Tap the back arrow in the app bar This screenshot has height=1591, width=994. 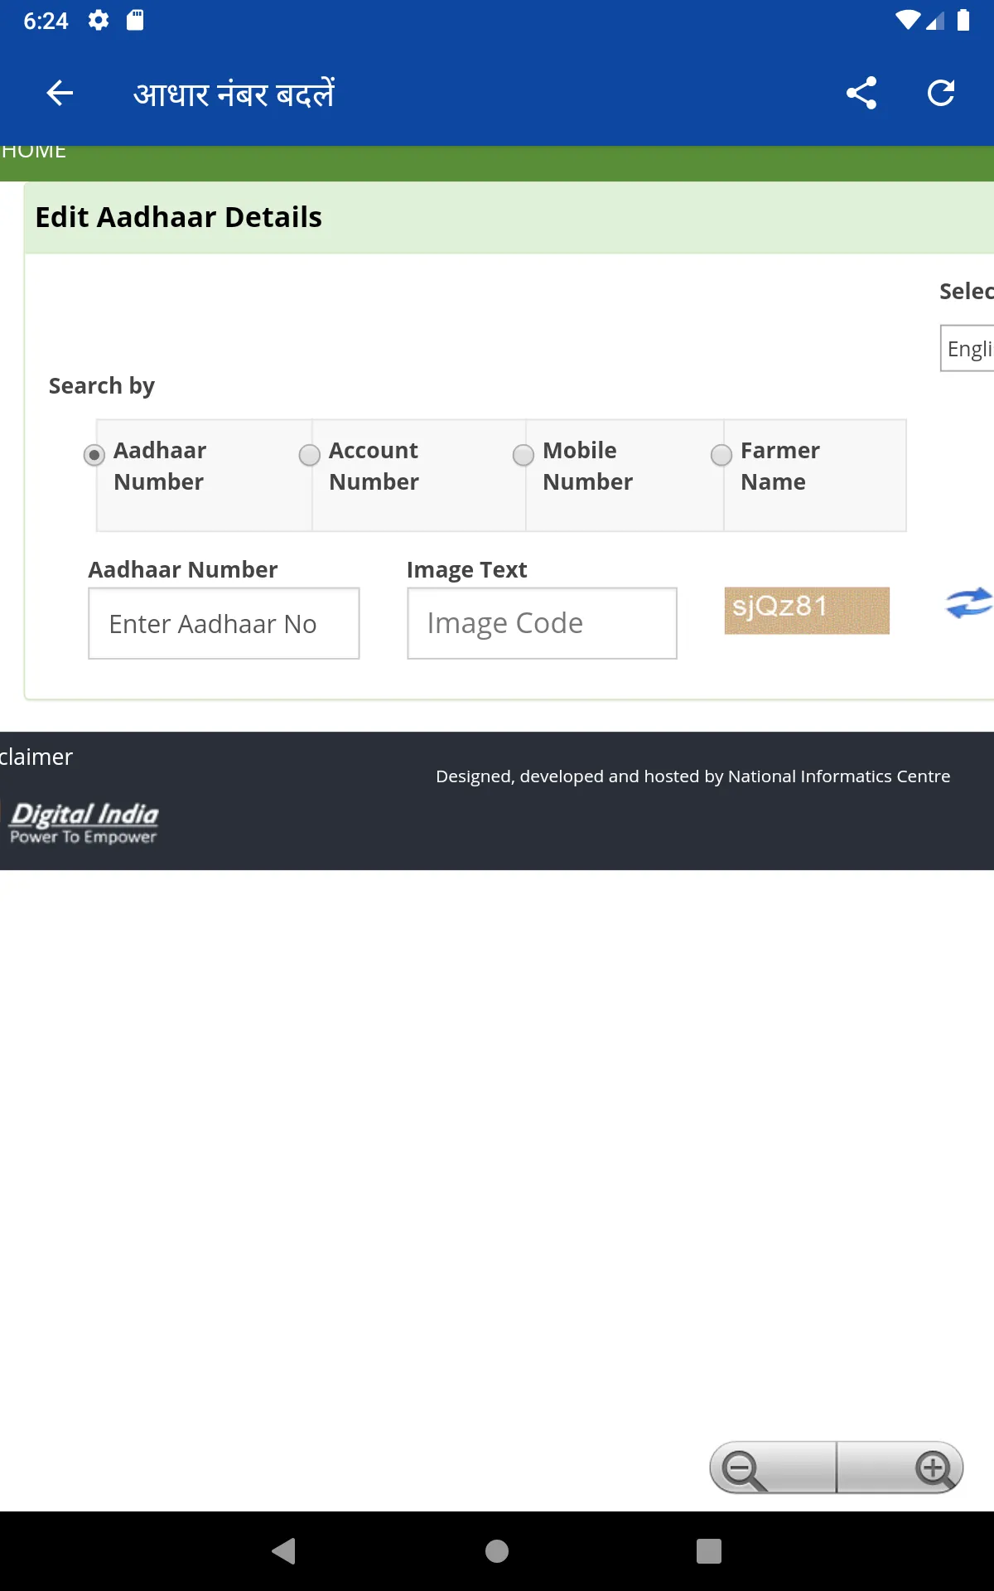coord(60,93)
